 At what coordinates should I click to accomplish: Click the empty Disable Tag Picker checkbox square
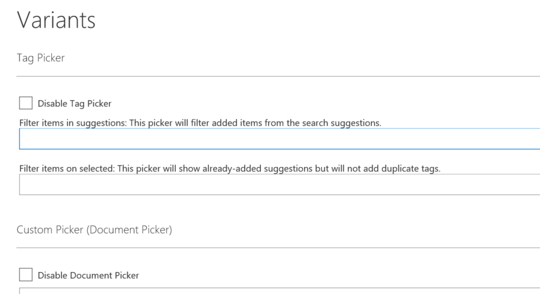click(25, 103)
